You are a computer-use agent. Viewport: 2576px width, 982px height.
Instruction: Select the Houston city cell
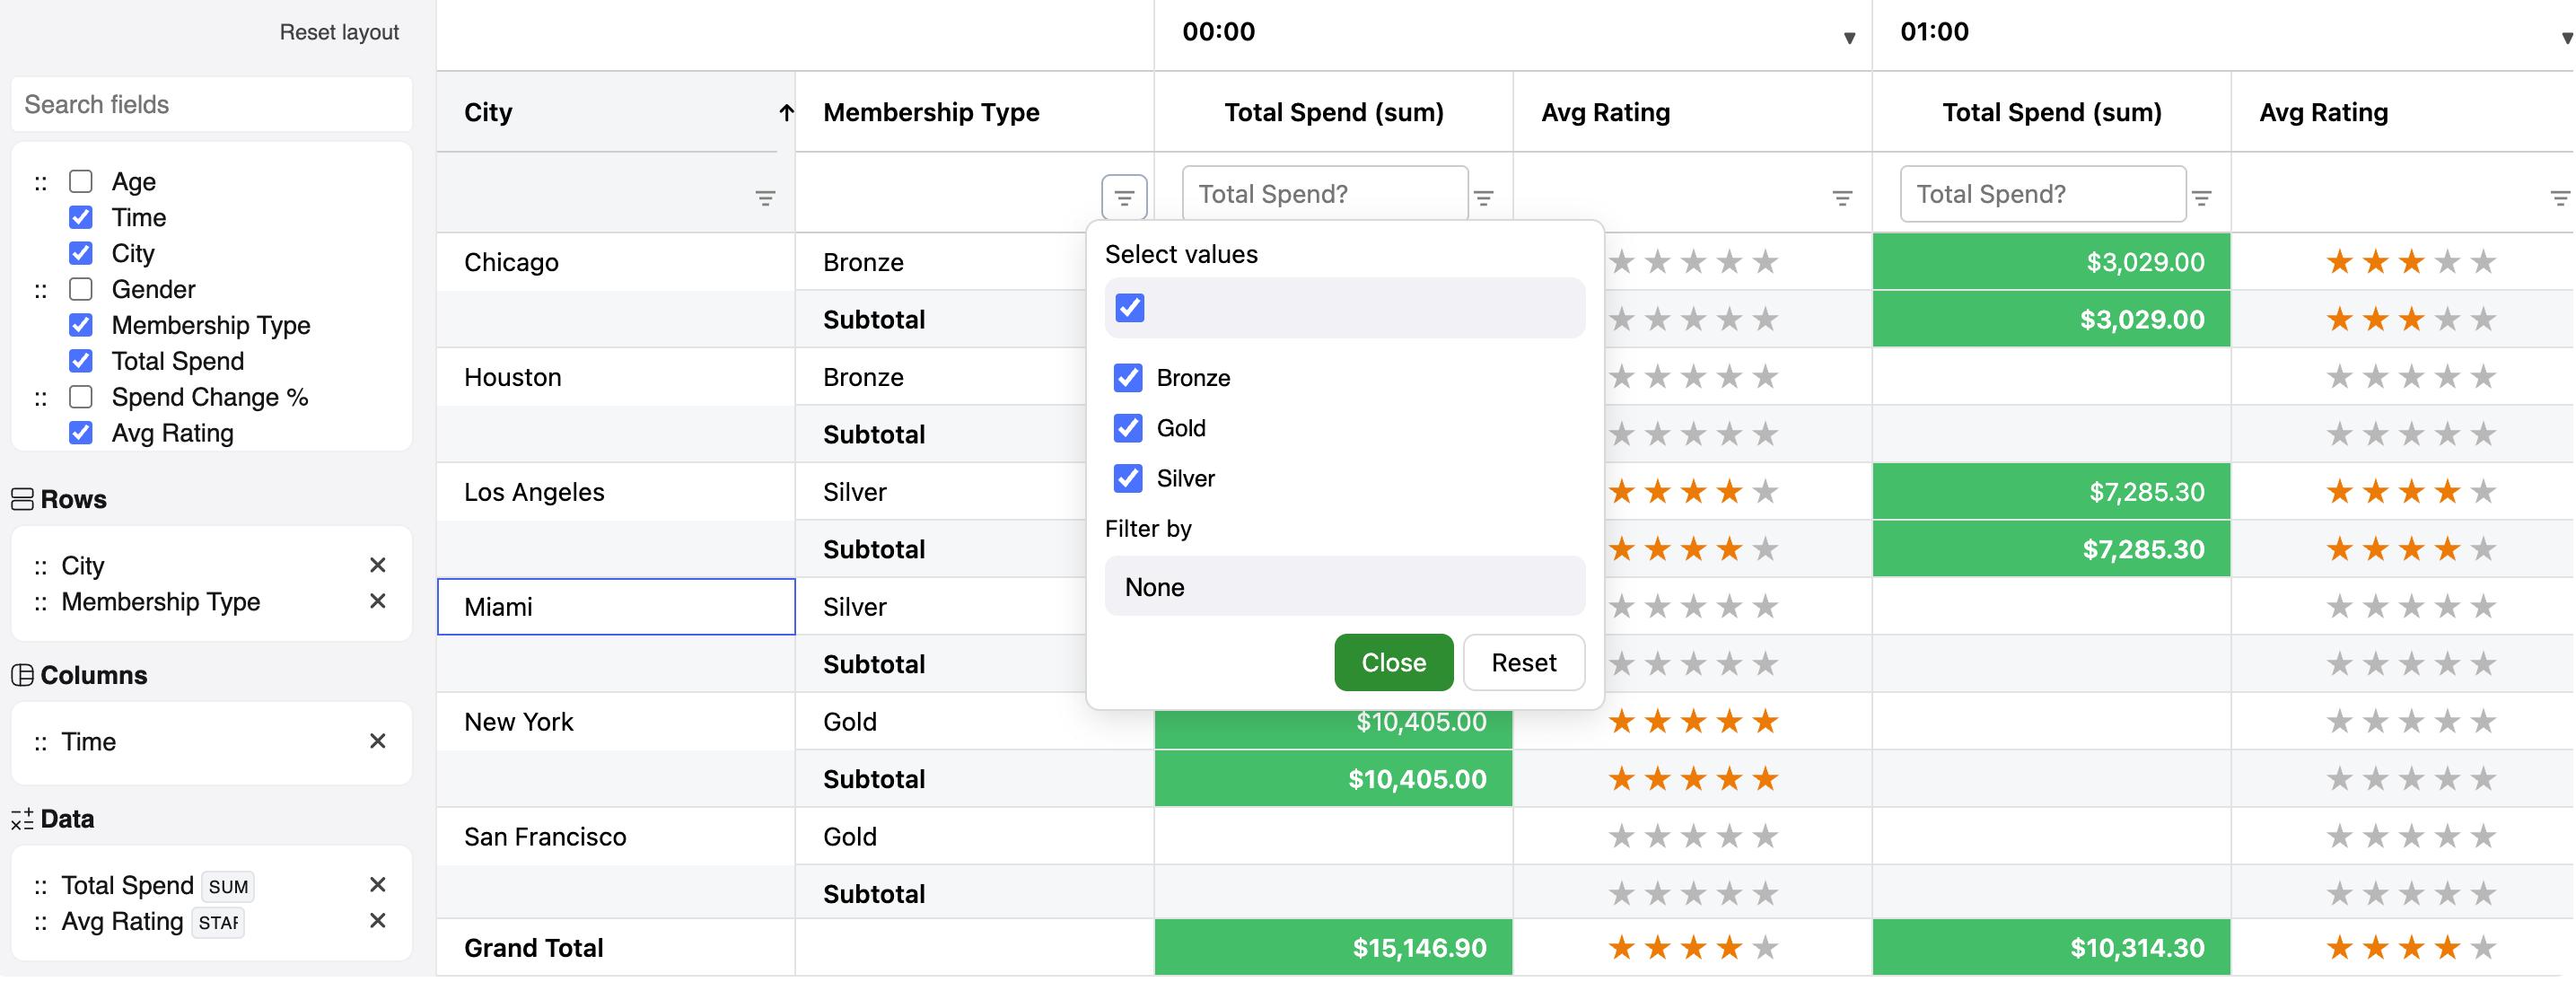coord(616,377)
